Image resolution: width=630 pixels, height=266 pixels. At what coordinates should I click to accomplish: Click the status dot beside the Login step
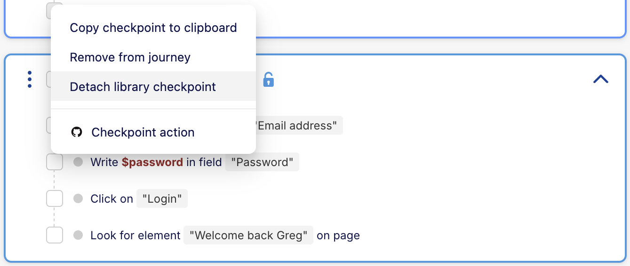(78, 199)
